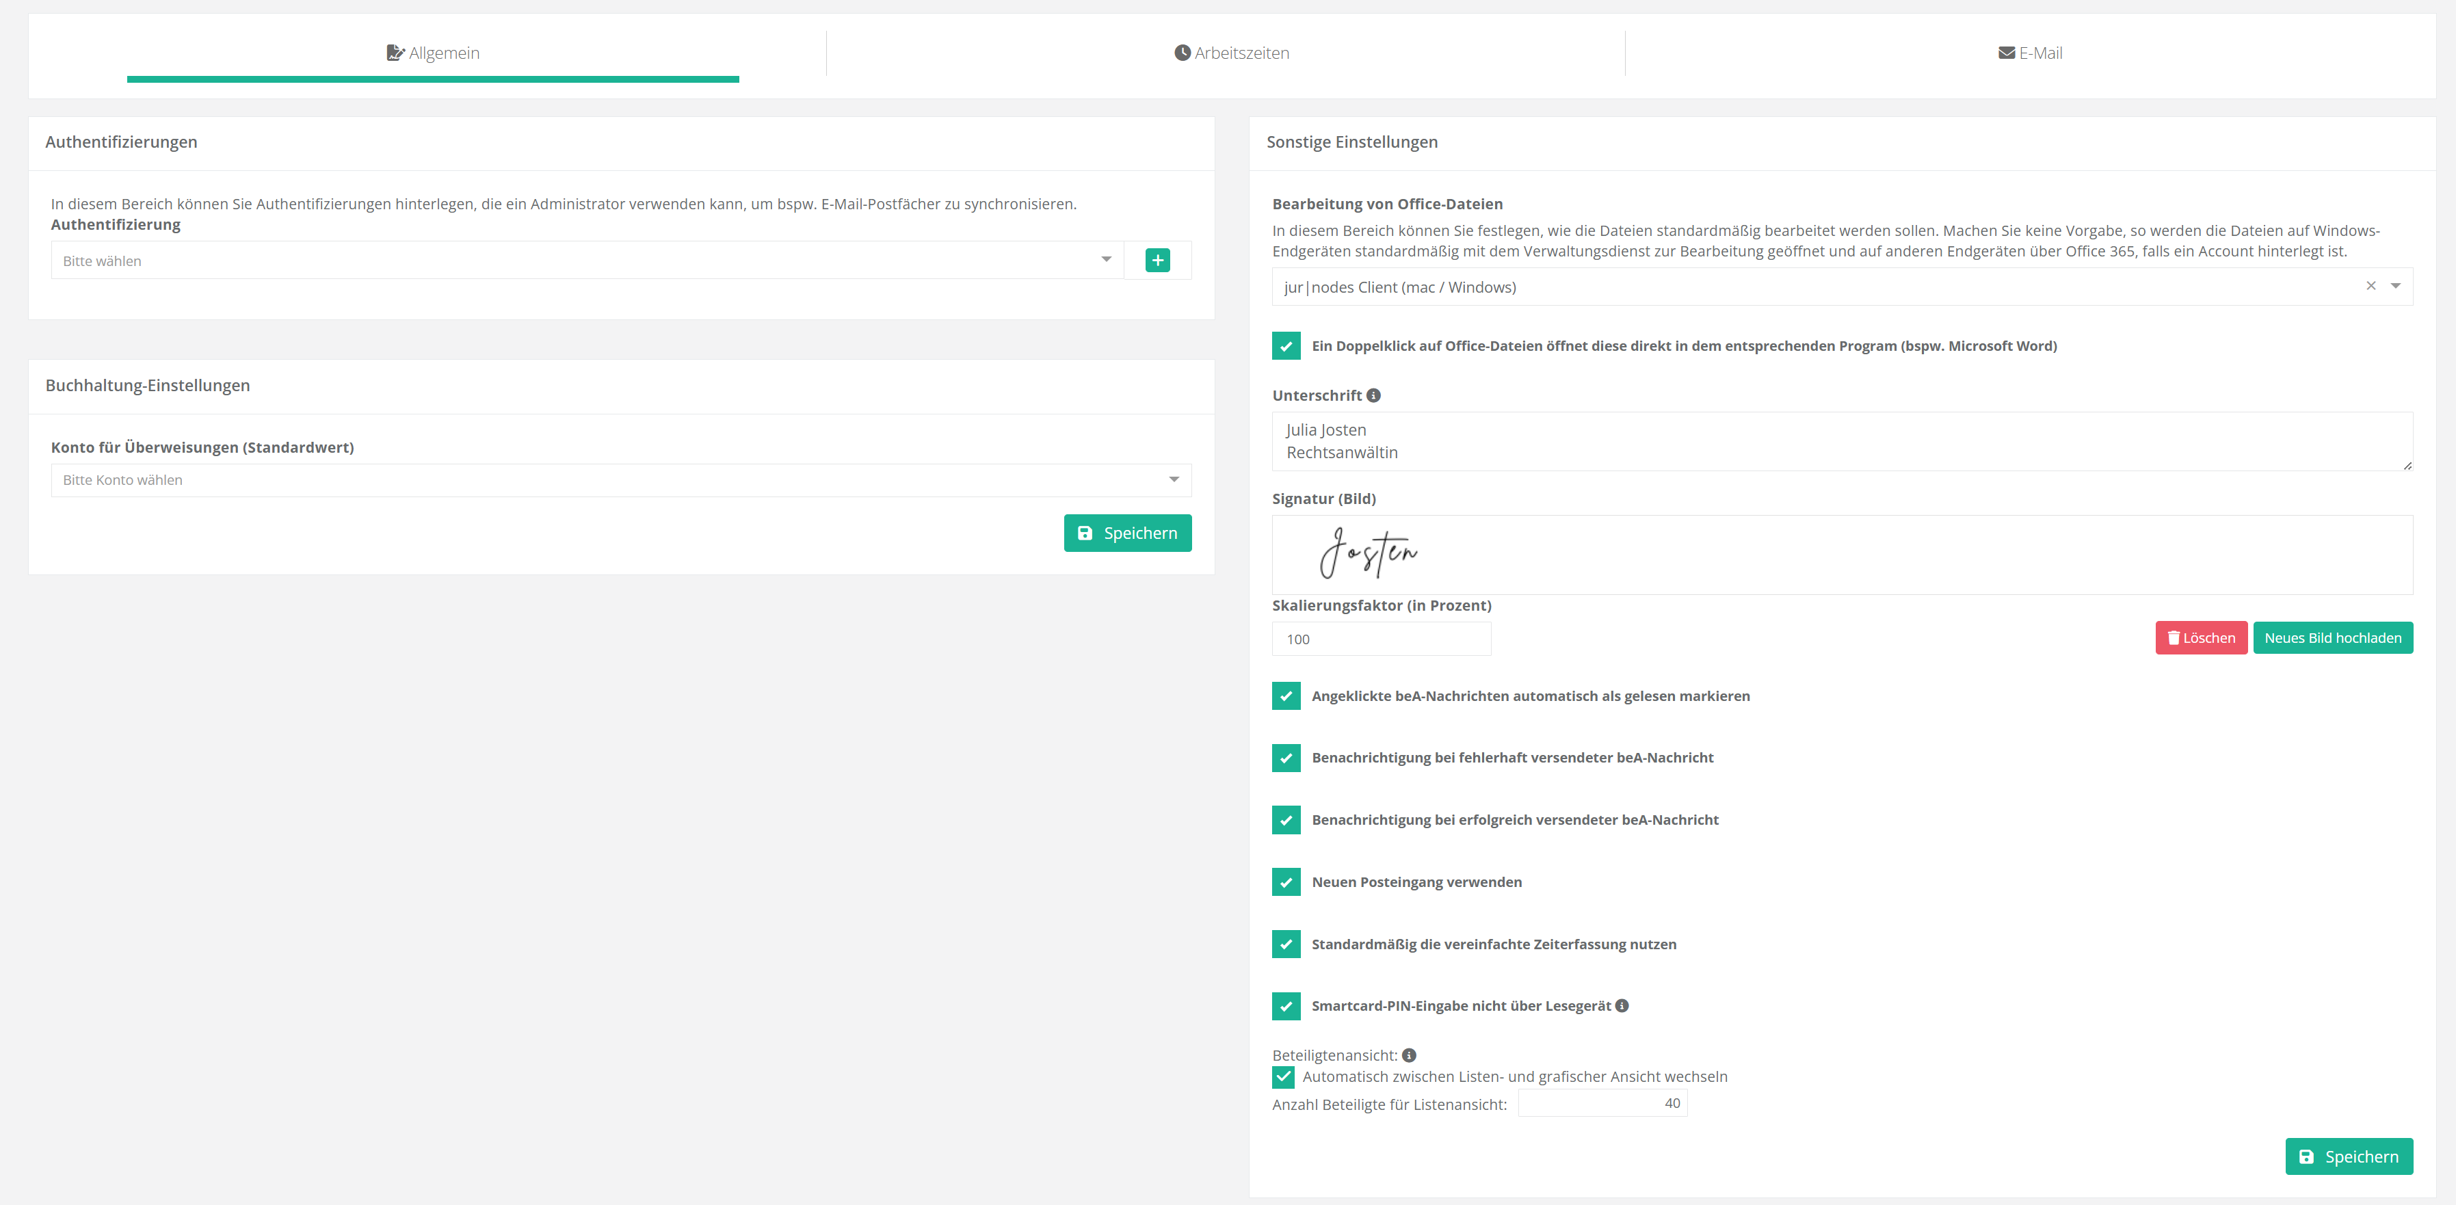2456x1205 pixels.
Task: Click info icon beside Smartcard-PIN-Eingabe
Action: coord(1622,1006)
